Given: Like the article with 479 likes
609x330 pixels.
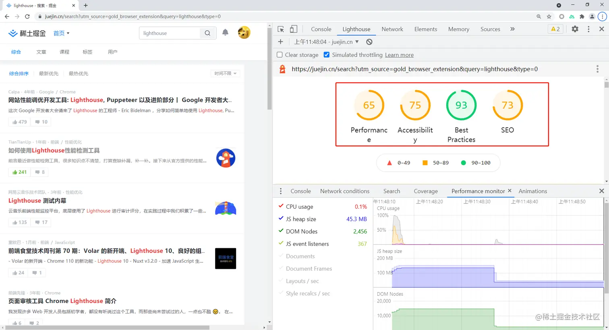Looking at the screenshot, I should pos(20,122).
